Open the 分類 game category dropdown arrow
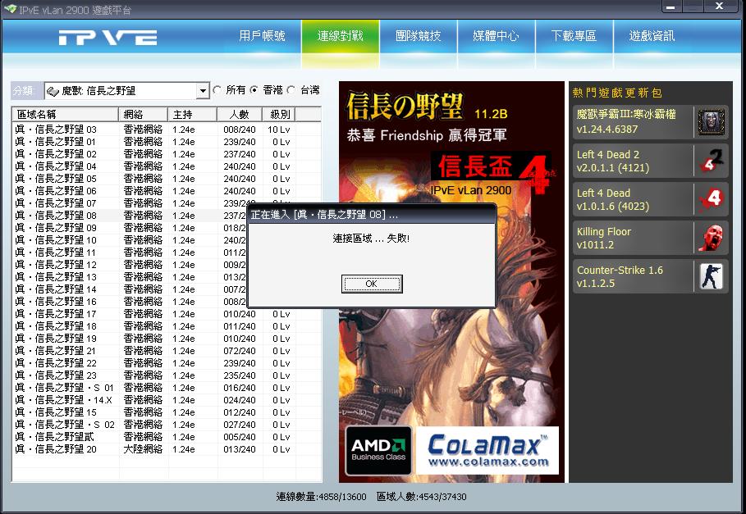This screenshot has width=746, height=514. pos(204,91)
